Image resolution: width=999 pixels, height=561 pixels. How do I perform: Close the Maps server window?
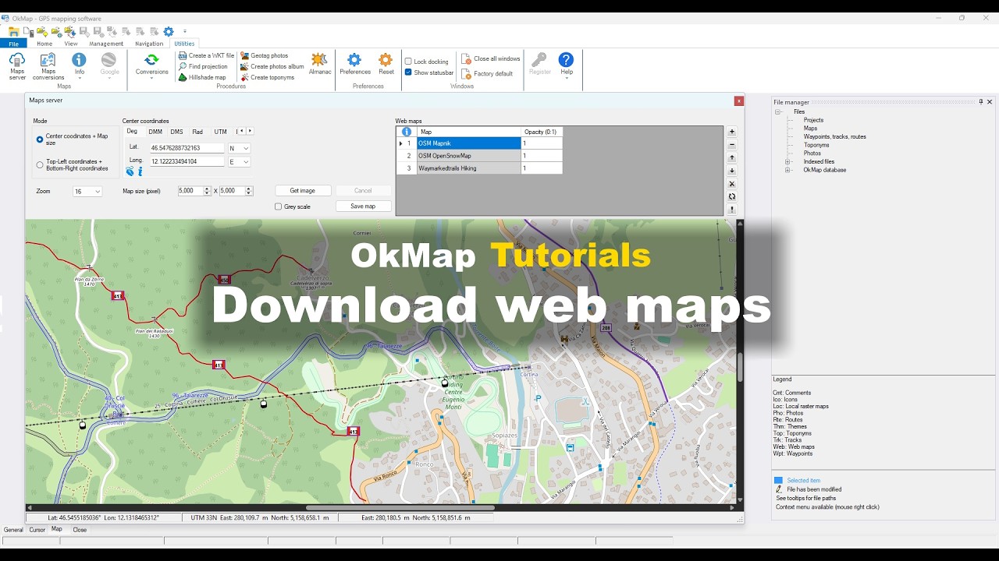[738, 101]
